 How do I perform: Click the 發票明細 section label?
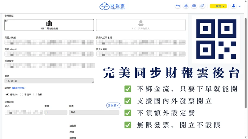point(9,102)
